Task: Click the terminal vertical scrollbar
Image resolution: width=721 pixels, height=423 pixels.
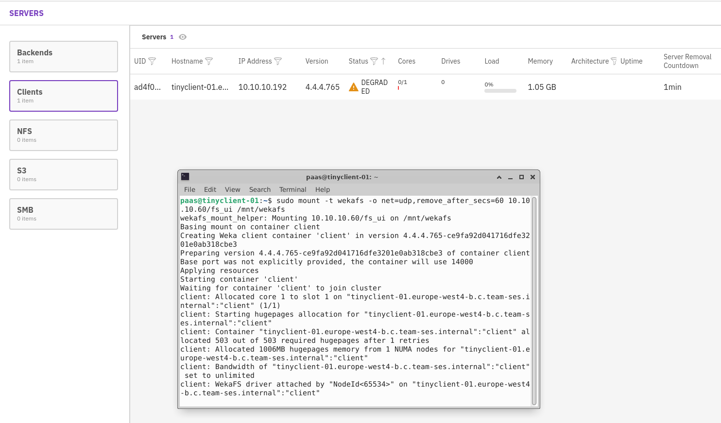Action: [534, 301]
